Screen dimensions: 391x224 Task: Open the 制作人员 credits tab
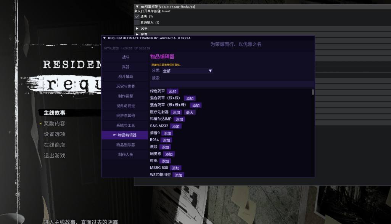[125, 155]
